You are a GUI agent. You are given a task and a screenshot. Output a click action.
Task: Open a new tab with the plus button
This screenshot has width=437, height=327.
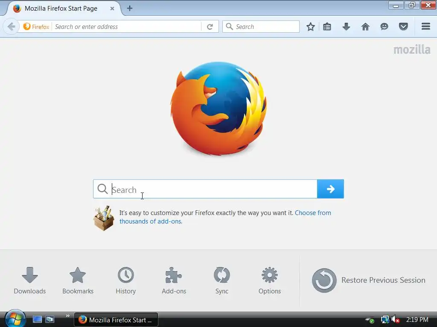point(130,9)
